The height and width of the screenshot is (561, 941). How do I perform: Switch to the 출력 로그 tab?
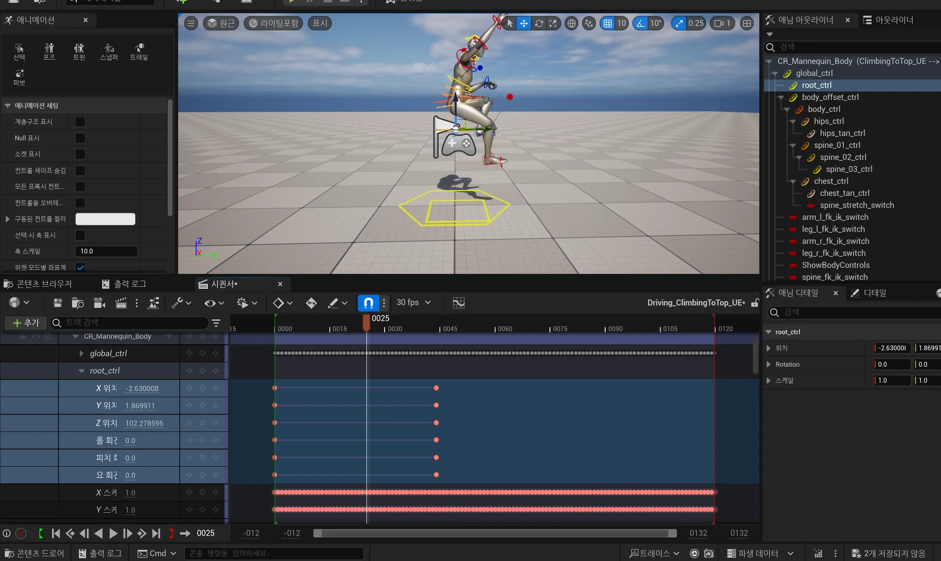pyautogui.click(x=124, y=284)
